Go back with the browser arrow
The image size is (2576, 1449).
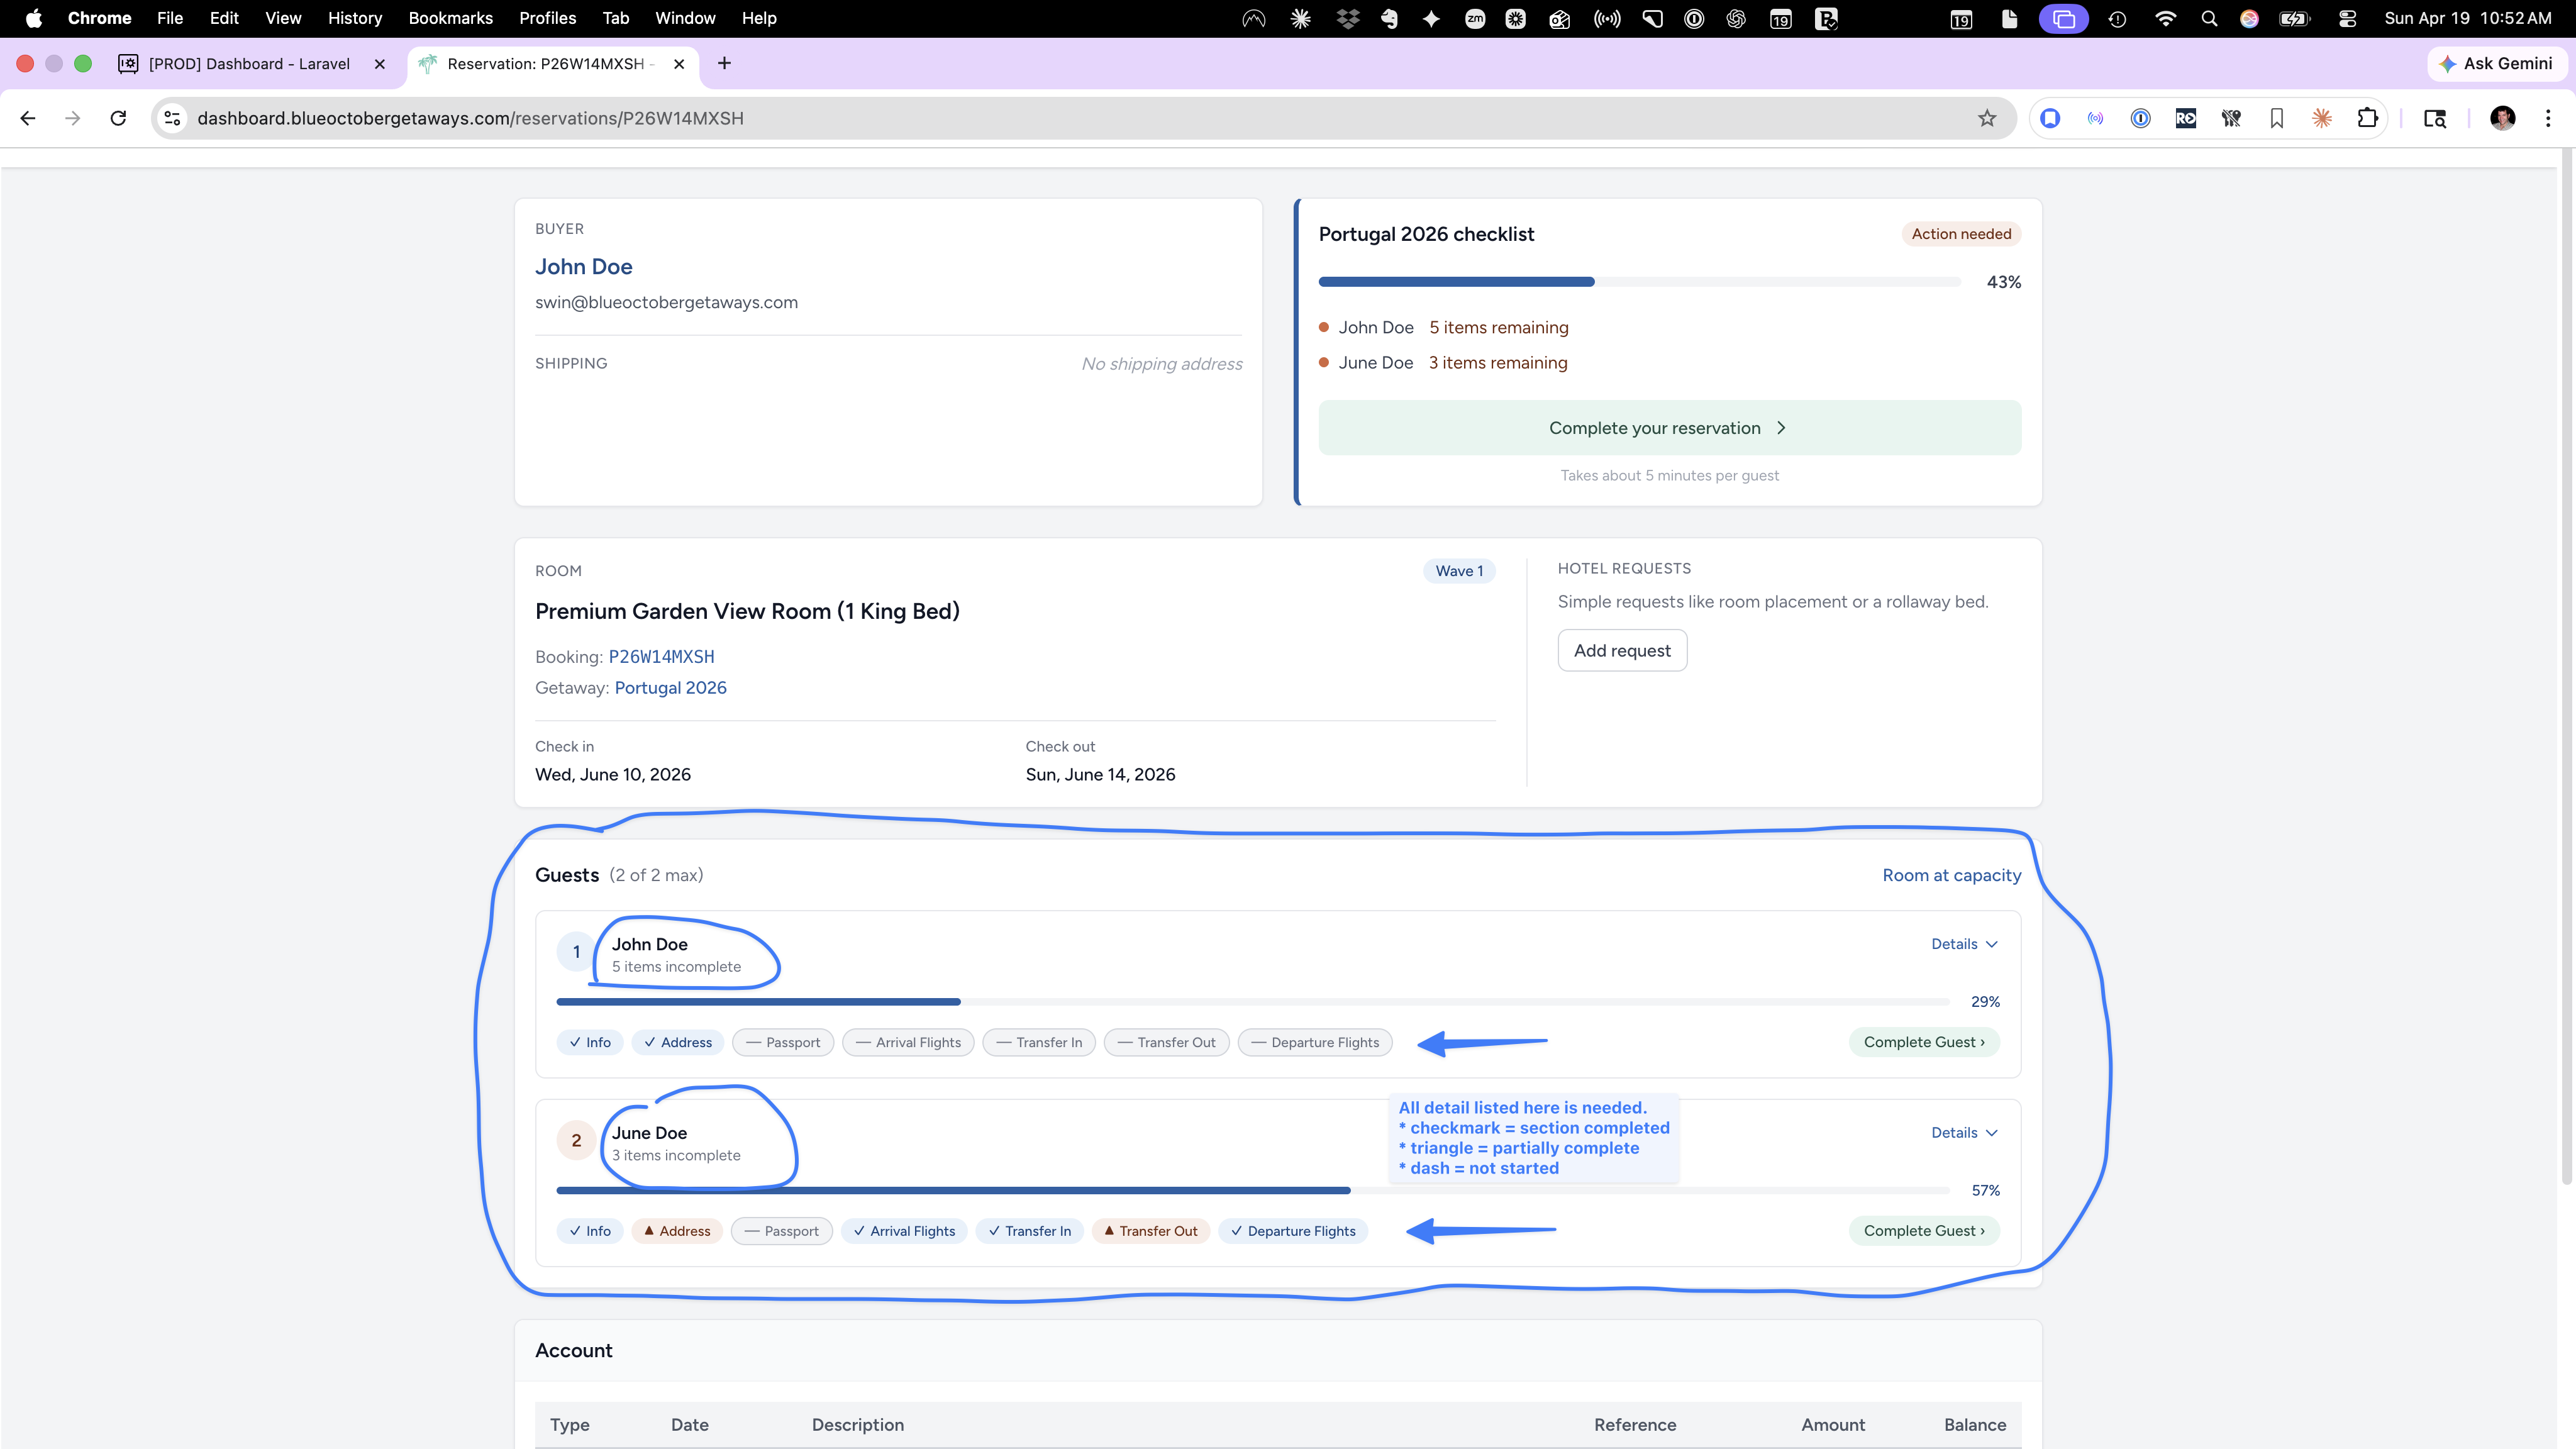[x=28, y=118]
